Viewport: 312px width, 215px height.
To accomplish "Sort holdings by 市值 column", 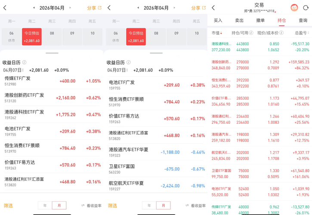I will tap(217, 33).
